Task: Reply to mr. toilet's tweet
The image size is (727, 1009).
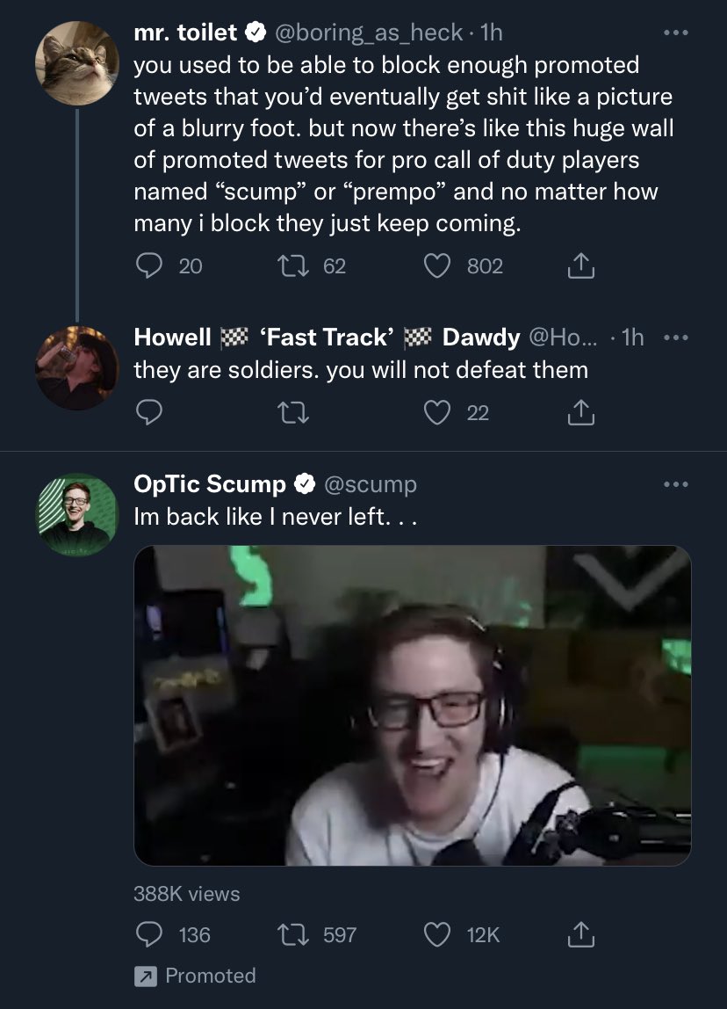Action: point(149,265)
